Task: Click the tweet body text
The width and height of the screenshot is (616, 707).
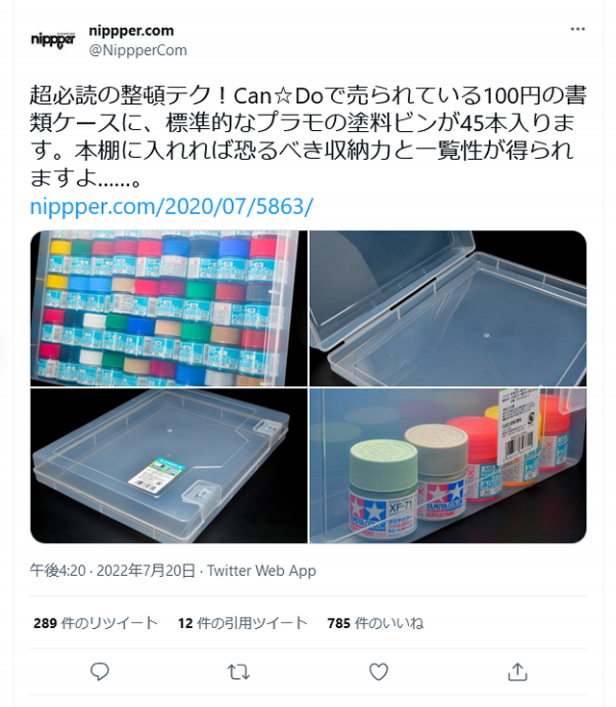Action: pyautogui.click(x=308, y=136)
